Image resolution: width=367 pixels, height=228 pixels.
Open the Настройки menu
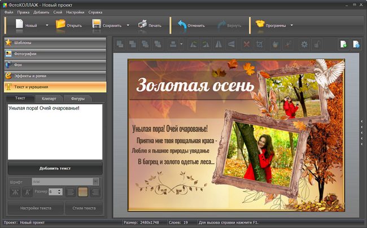click(x=75, y=12)
